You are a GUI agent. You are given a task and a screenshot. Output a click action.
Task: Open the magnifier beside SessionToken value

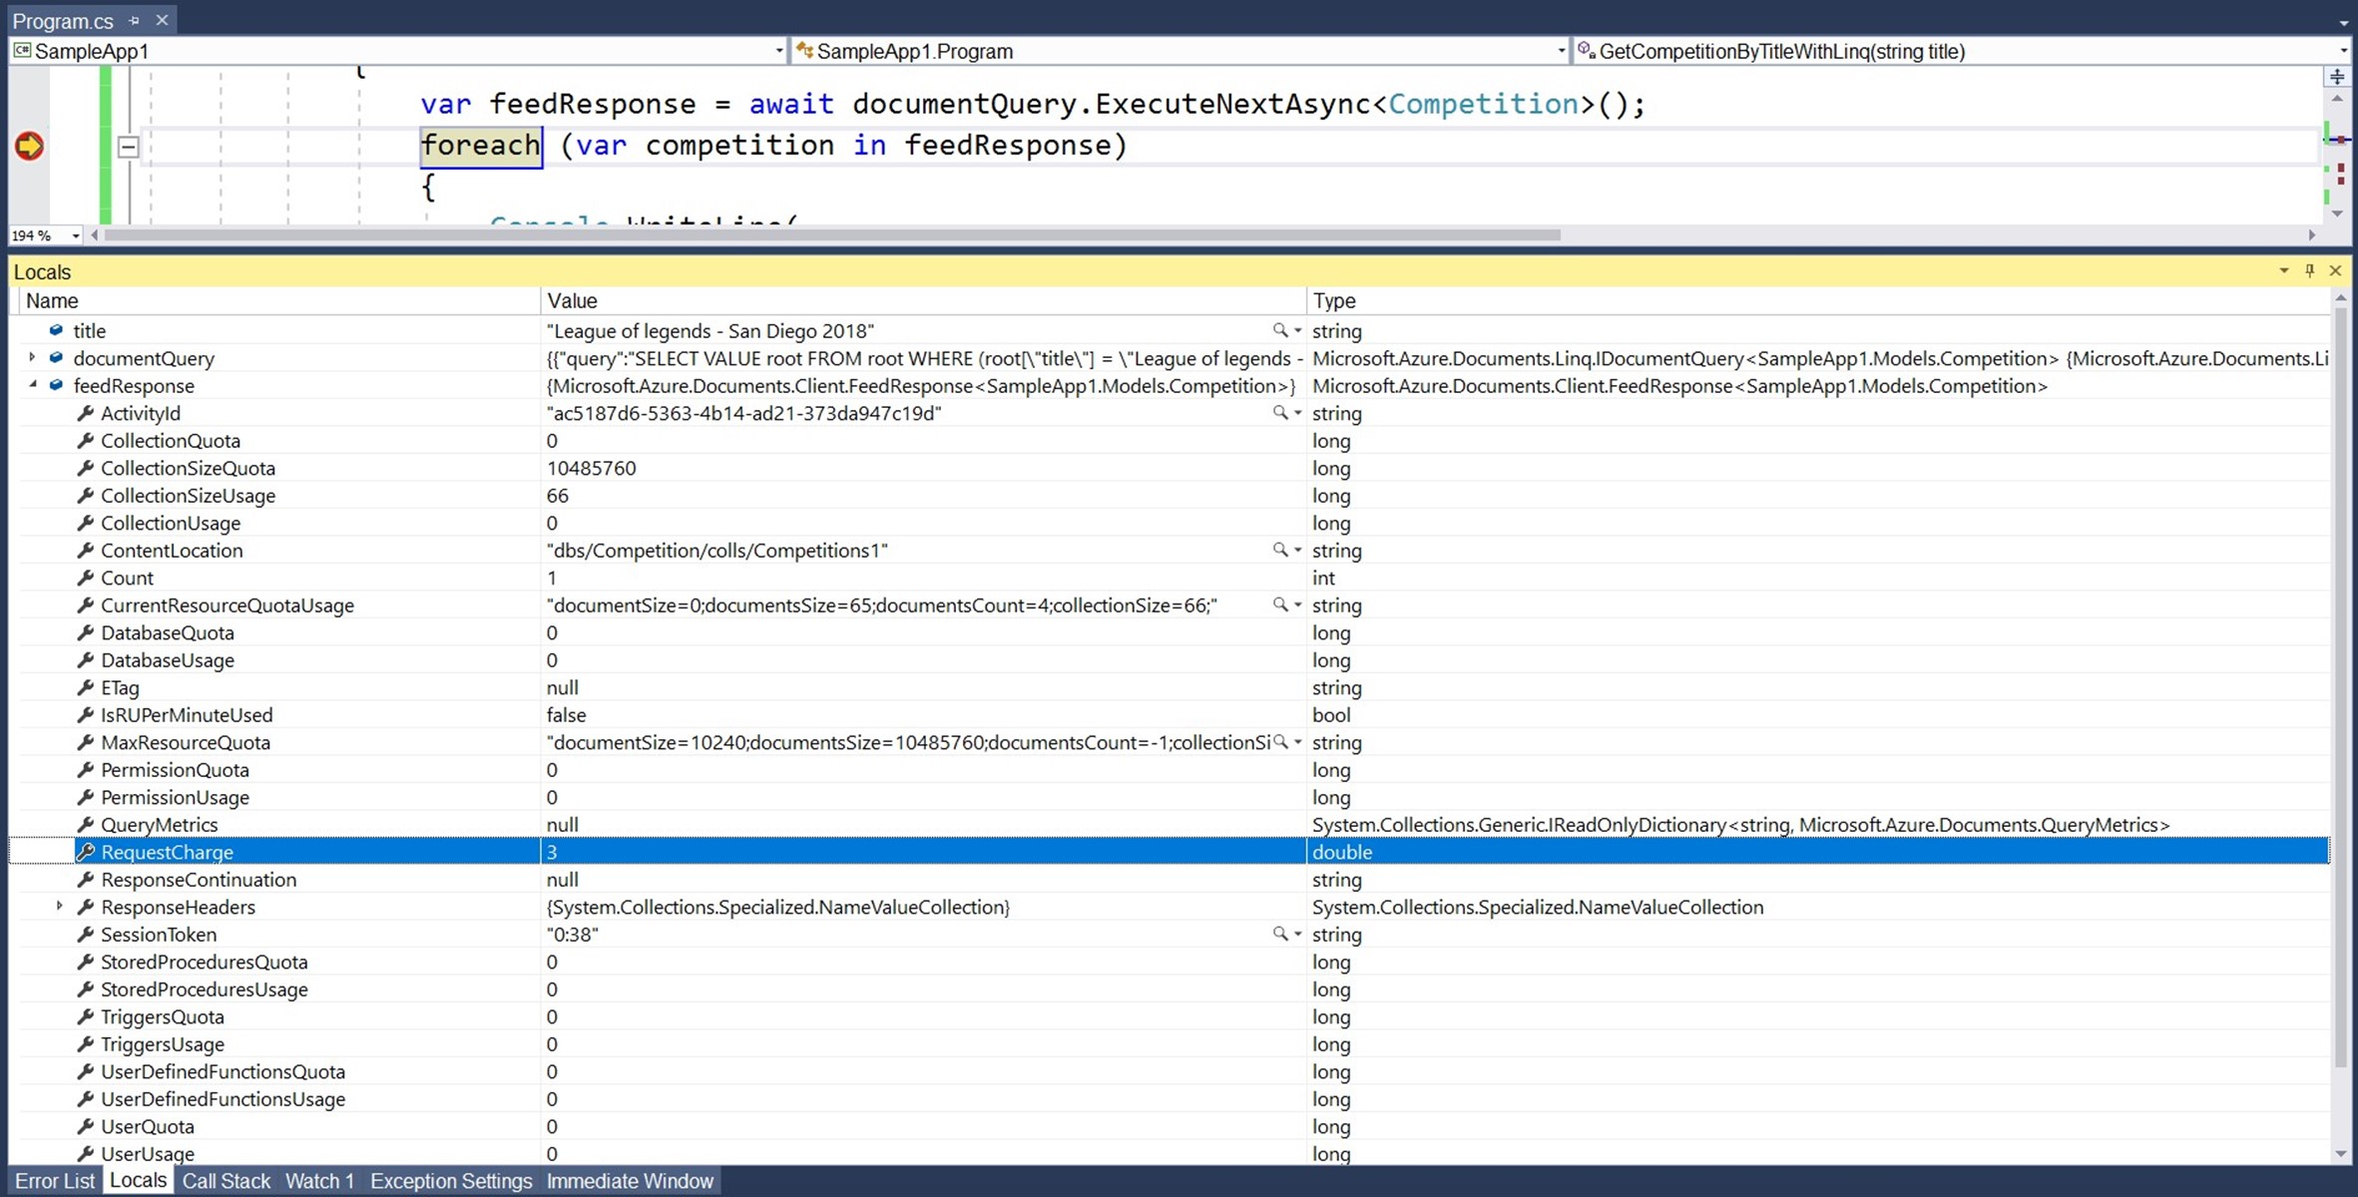pyautogui.click(x=1280, y=935)
